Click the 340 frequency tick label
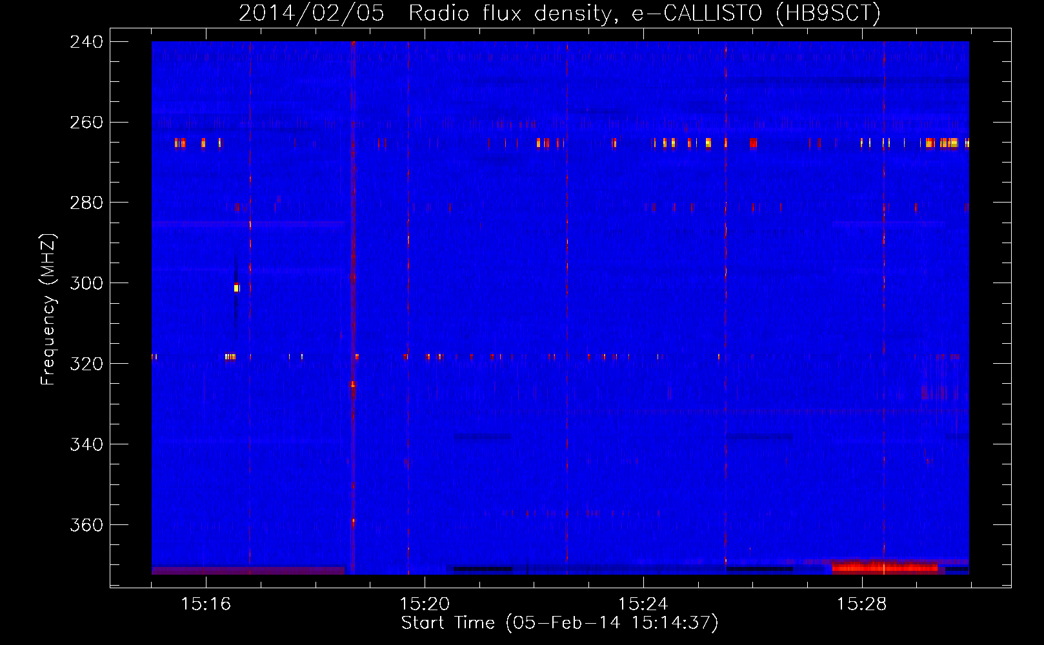The width and height of the screenshot is (1044, 645). 86,445
